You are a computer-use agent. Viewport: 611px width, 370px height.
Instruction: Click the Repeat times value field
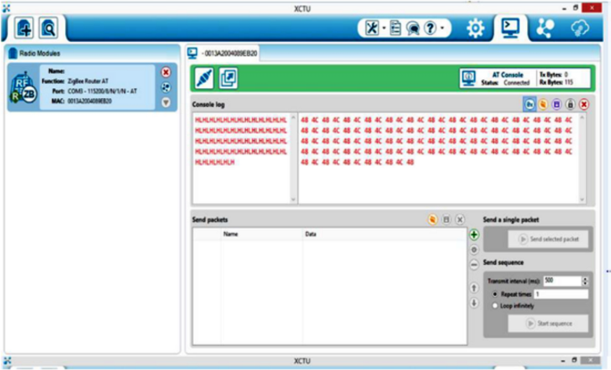[561, 294]
